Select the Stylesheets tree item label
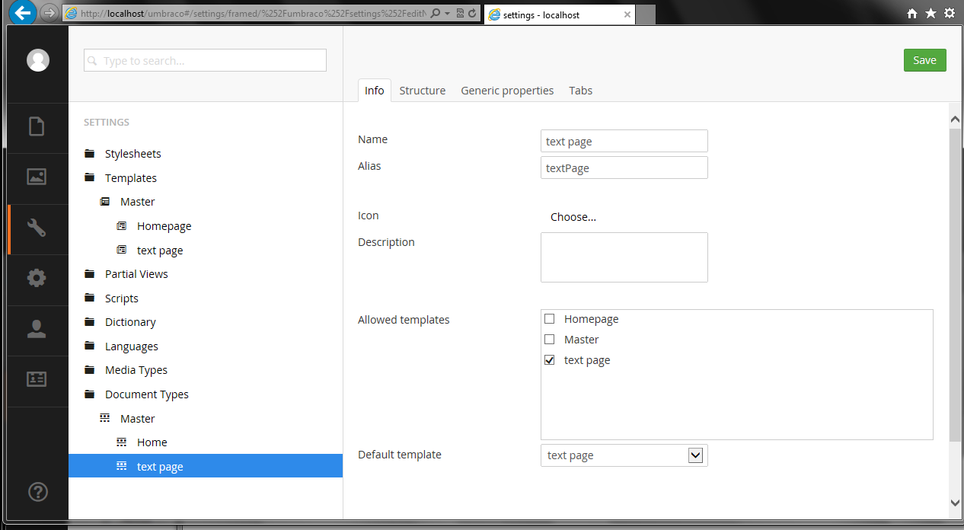 tap(133, 154)
